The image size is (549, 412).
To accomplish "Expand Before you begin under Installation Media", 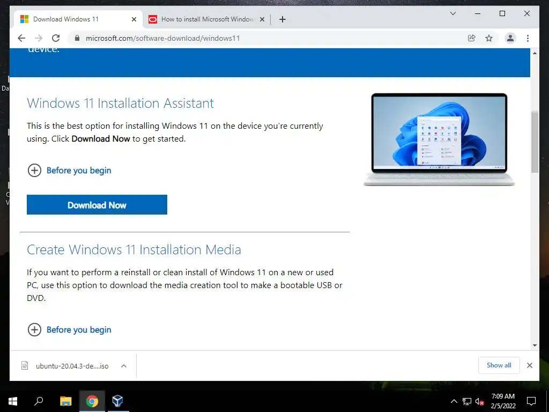I will (69, 330).
